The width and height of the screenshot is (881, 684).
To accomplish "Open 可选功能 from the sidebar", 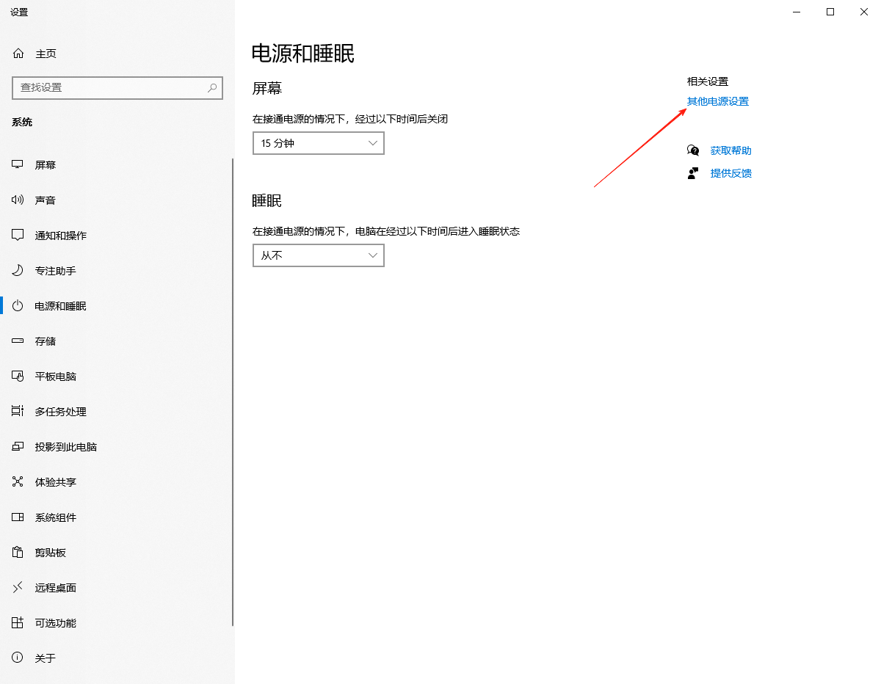I will [x=55, y=623].
